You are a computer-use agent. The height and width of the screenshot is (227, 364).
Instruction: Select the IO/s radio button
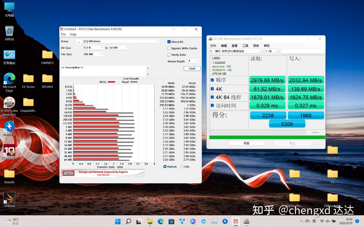(x=182, y=167)
